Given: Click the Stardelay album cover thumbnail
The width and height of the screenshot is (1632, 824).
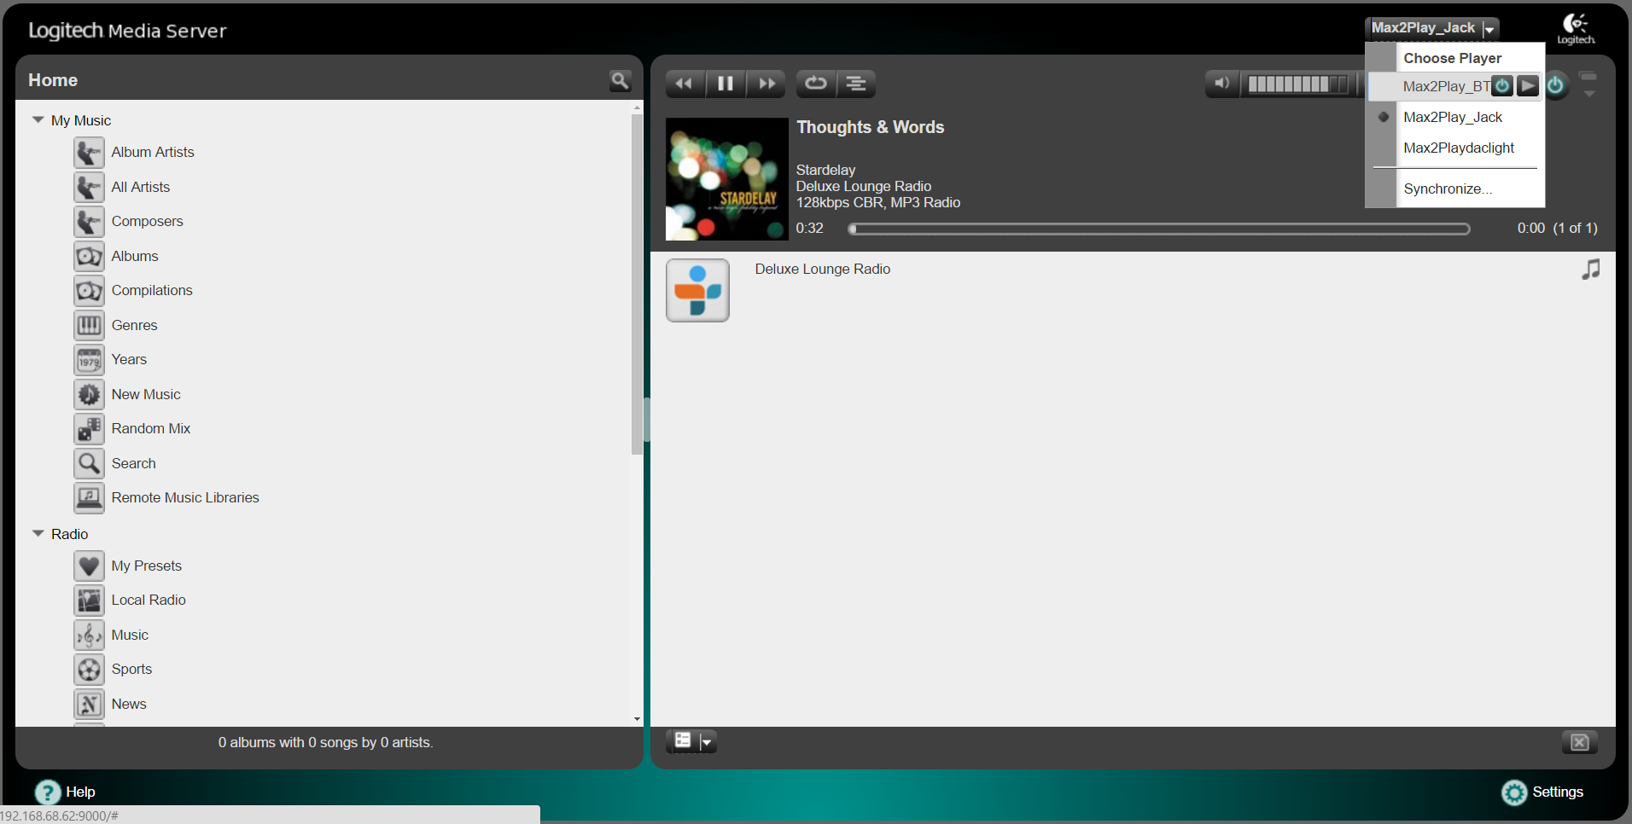Looking at the screenshot, I should [x=727, y=179].
